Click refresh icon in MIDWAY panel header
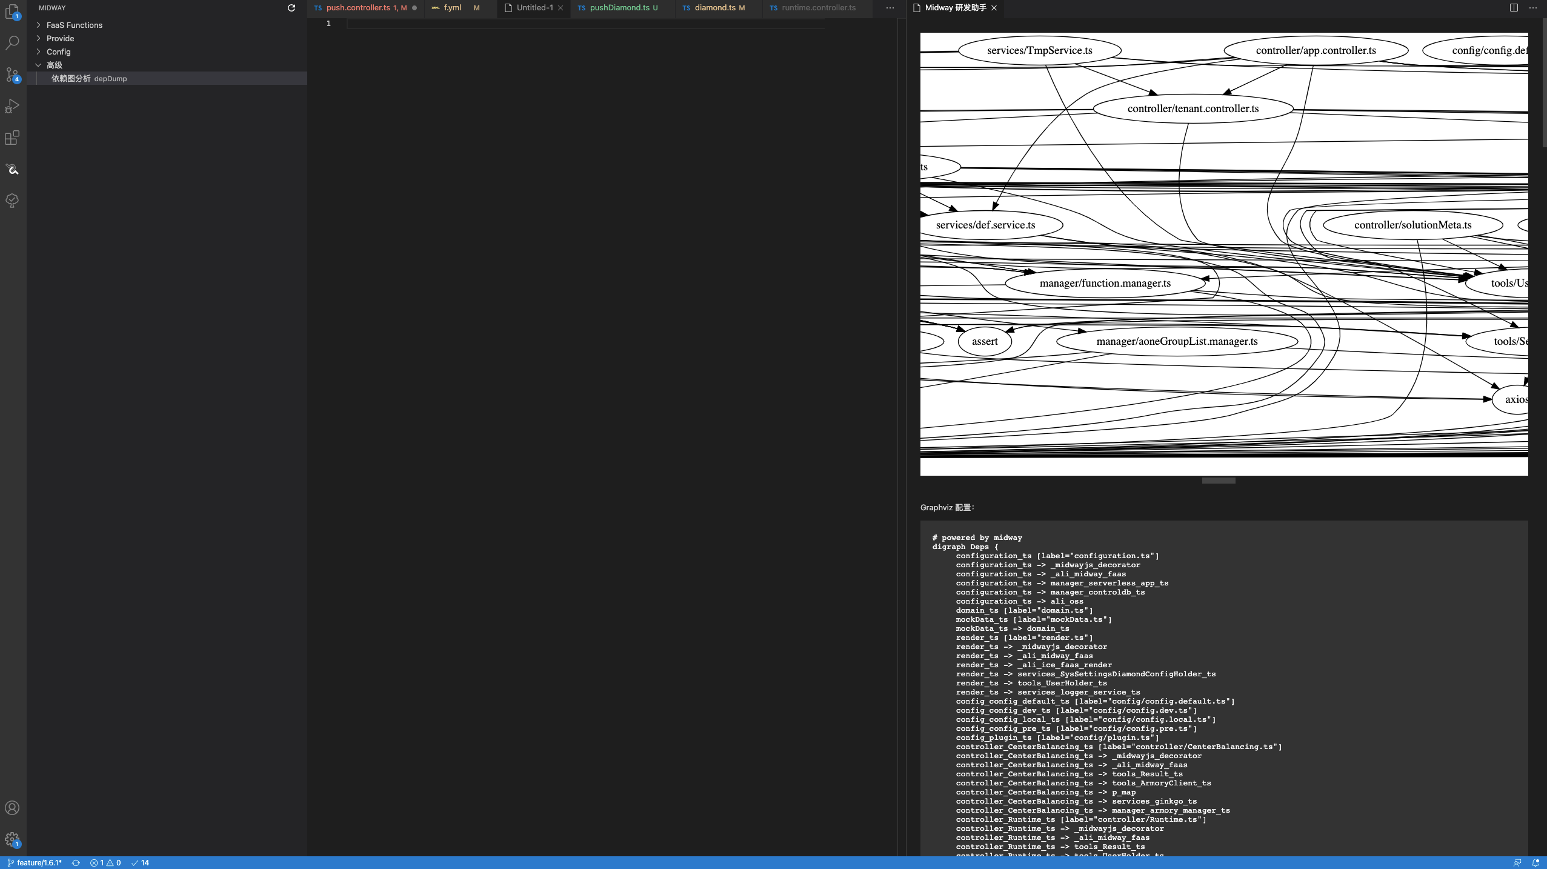 pyautogui.click(x=291, y=8)
